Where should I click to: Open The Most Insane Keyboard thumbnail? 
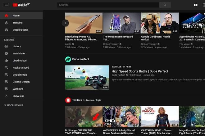pyautogui.click(x=122, y=23)
